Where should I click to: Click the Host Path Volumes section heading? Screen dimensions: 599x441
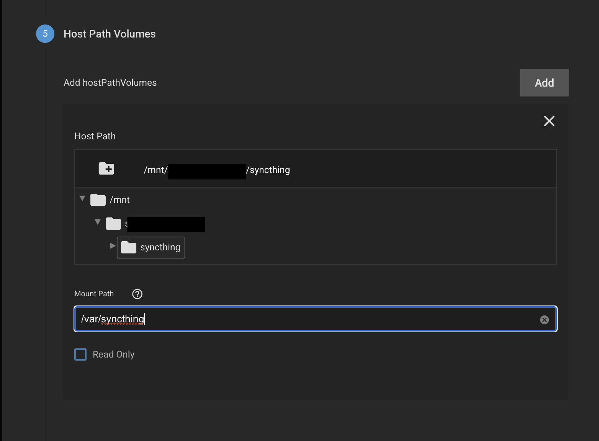(110, 34)
